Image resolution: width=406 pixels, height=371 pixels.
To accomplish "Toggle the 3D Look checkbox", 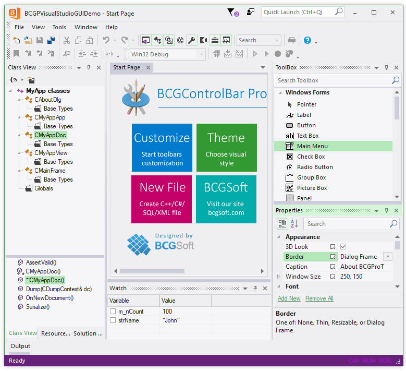I will point(343,247).
